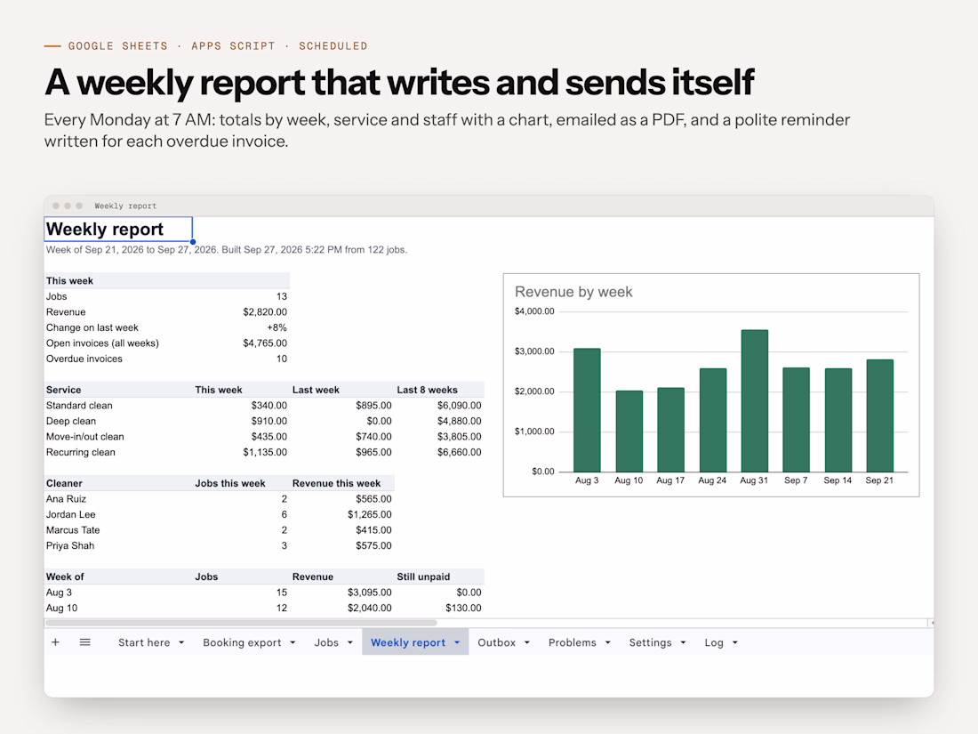Select the Jordan Lee cleaner cell

(x=70, y=515)
